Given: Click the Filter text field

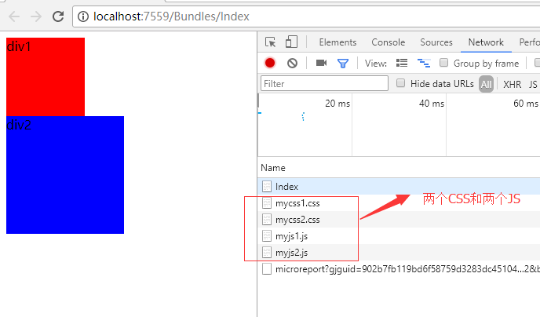Looking at the screenshot, I should [x=324, y=84].
